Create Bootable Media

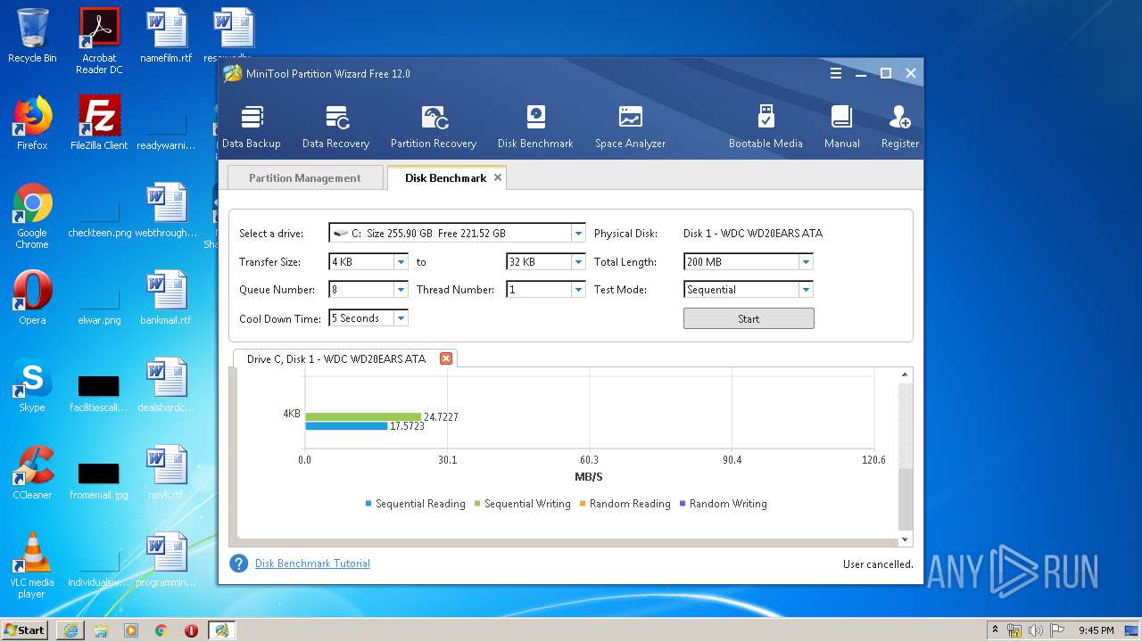(765, 127)
